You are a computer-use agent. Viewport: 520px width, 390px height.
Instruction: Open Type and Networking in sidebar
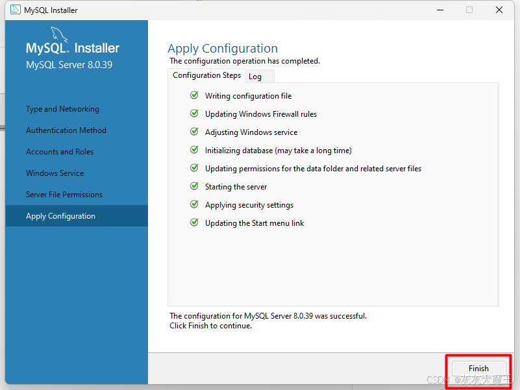pyautogui.click(x=62, y=109)
